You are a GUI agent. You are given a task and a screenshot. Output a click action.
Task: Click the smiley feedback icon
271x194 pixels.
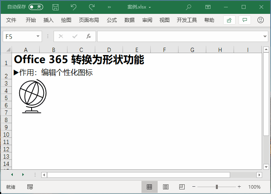click(x=261, y=20)
